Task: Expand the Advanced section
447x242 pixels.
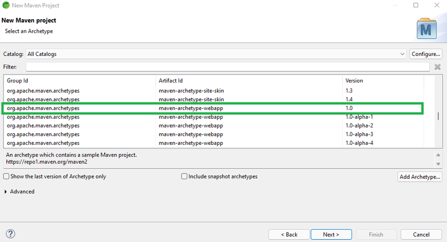Action: tap(5, 192)
